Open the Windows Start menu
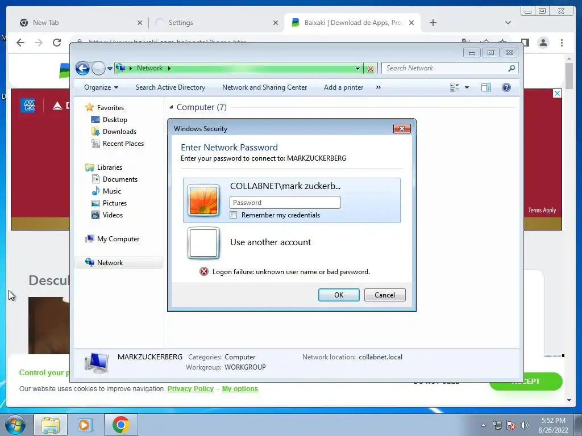 [x=15, y=425]
